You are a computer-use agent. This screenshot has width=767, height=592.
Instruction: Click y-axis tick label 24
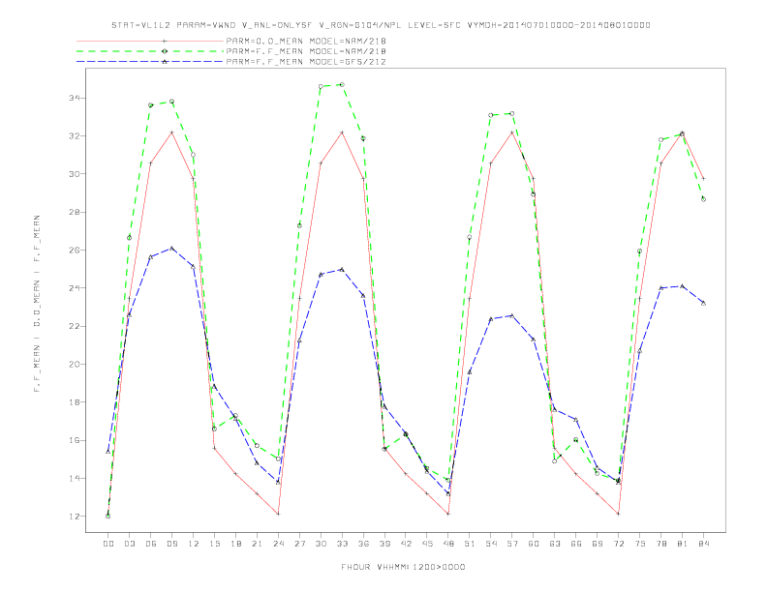click(x=75, y=288)
